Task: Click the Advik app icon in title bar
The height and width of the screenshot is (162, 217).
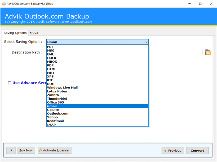Action: pos(4,4)
